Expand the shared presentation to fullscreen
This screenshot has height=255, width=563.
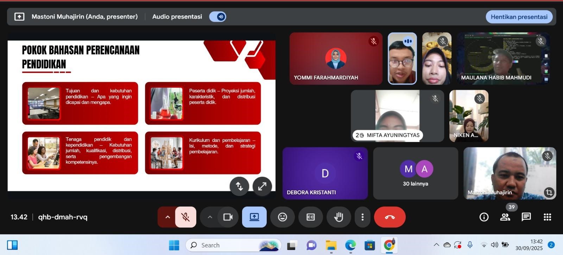(262, 186)
